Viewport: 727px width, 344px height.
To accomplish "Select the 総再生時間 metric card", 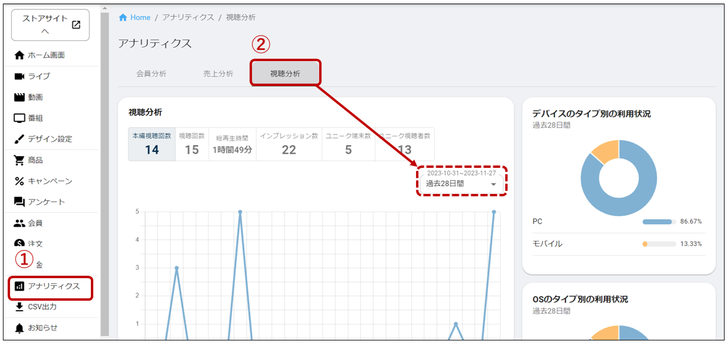I will pos(232,144).
